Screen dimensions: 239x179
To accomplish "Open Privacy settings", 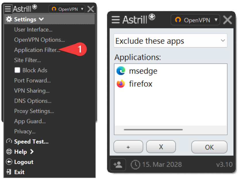I will click(x=25, y=131).
